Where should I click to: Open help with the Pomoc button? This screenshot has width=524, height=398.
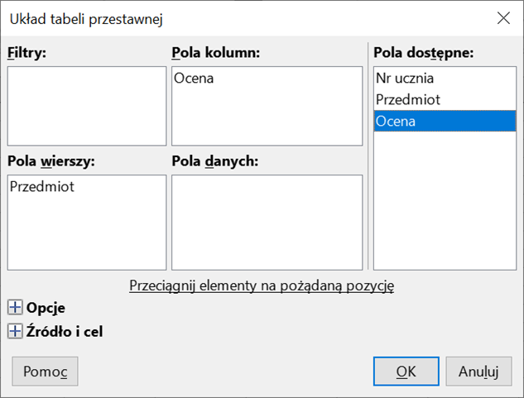46,371
